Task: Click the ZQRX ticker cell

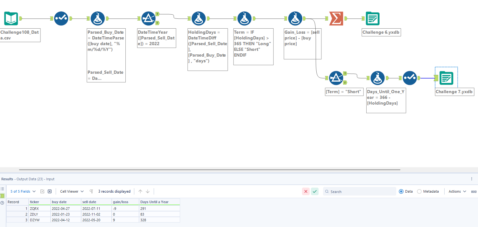Action: [x=39, y=209]
